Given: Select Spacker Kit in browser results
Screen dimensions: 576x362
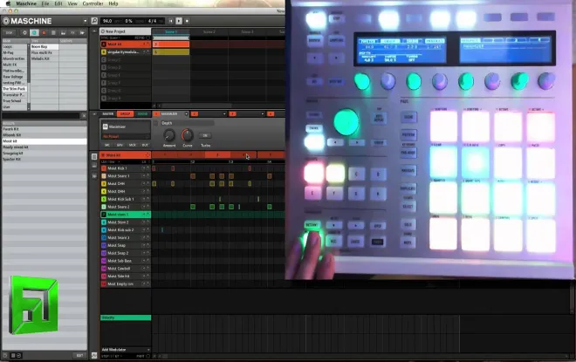Looking at the screenshot, I should [45, 159].
